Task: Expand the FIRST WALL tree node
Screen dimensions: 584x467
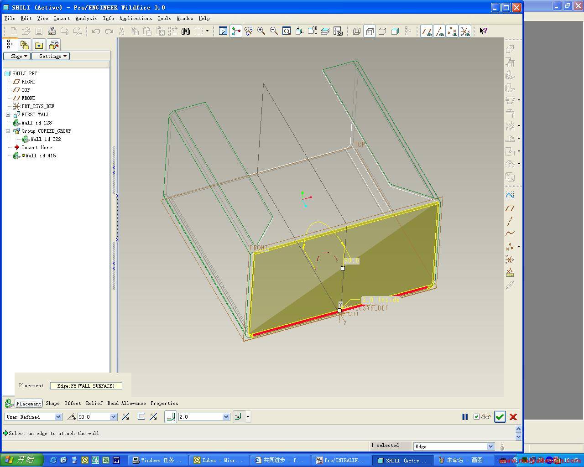Action: tap(8, 114)
